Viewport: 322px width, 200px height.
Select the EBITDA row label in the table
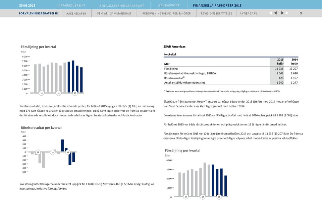(x=190, y=73)
